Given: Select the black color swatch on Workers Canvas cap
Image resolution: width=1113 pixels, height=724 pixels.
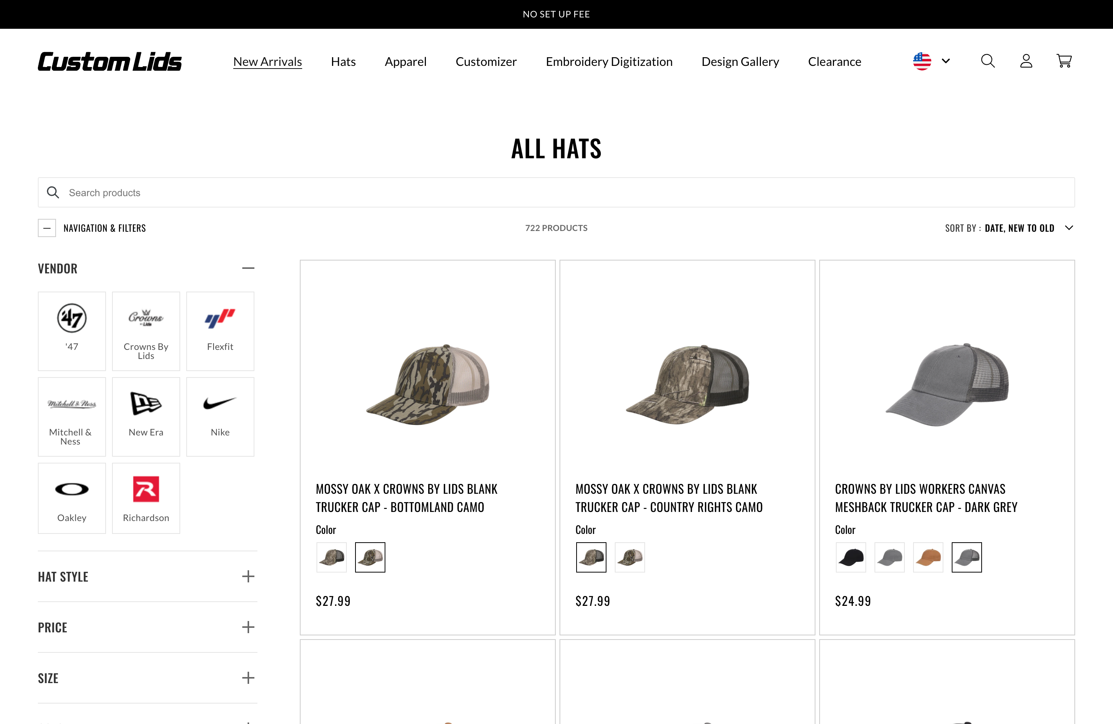Looking at the screenshot, I should [x=851, y=557].
